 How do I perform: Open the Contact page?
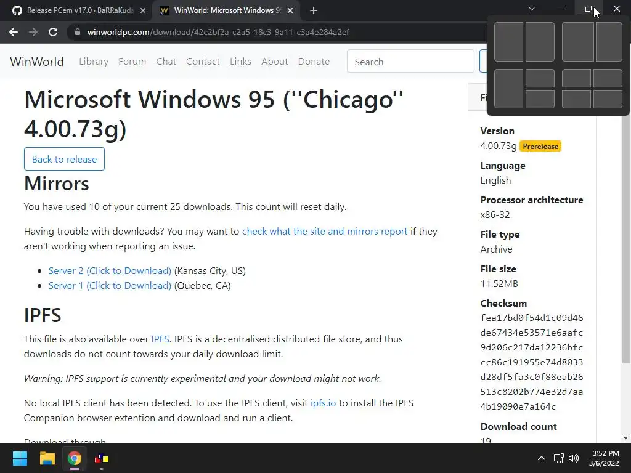(203, 62)
